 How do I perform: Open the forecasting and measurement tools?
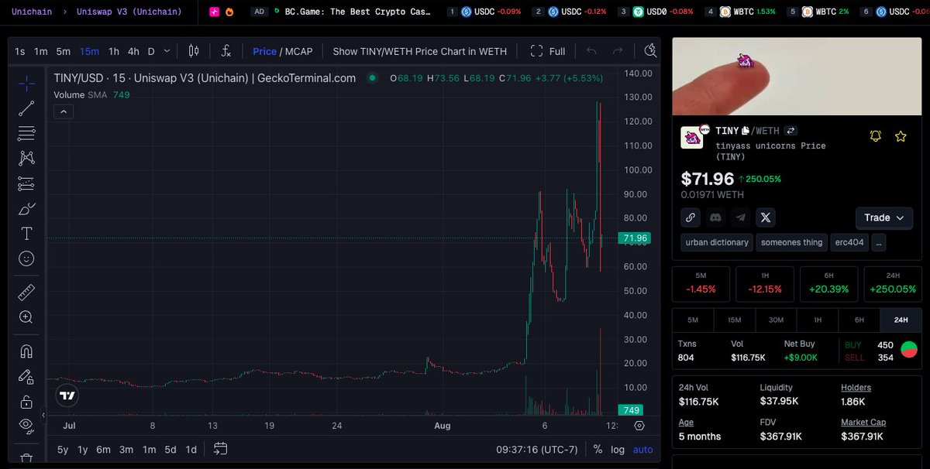[x=26, y=183]
